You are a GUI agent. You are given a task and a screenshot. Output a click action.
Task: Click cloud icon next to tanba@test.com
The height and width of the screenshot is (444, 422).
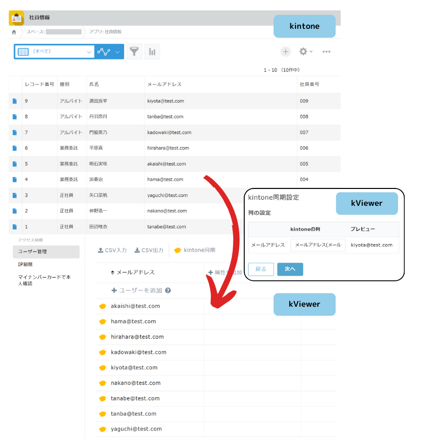click(103, 414)
